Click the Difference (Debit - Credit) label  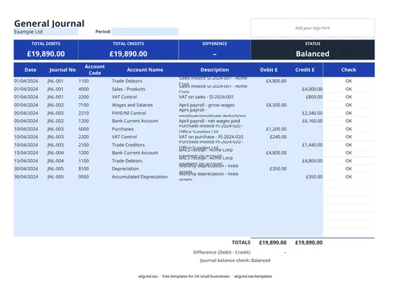pyautogui.click(x=222, y=252)
